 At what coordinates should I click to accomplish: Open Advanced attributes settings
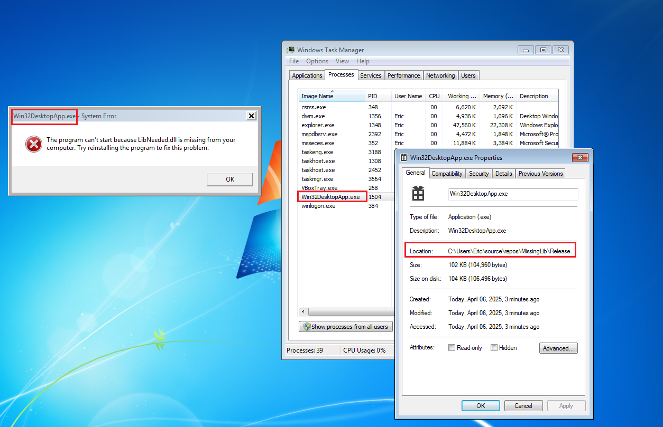(x=558, y=348)
